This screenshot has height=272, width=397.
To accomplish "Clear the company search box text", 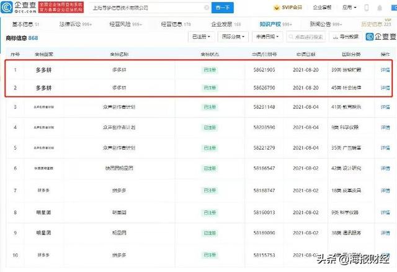I will click(x=207, y=8).
